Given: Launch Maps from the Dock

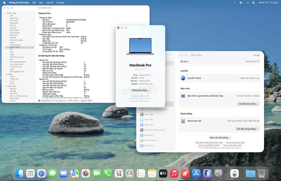Looking at the screenshot, I should 75,173.
